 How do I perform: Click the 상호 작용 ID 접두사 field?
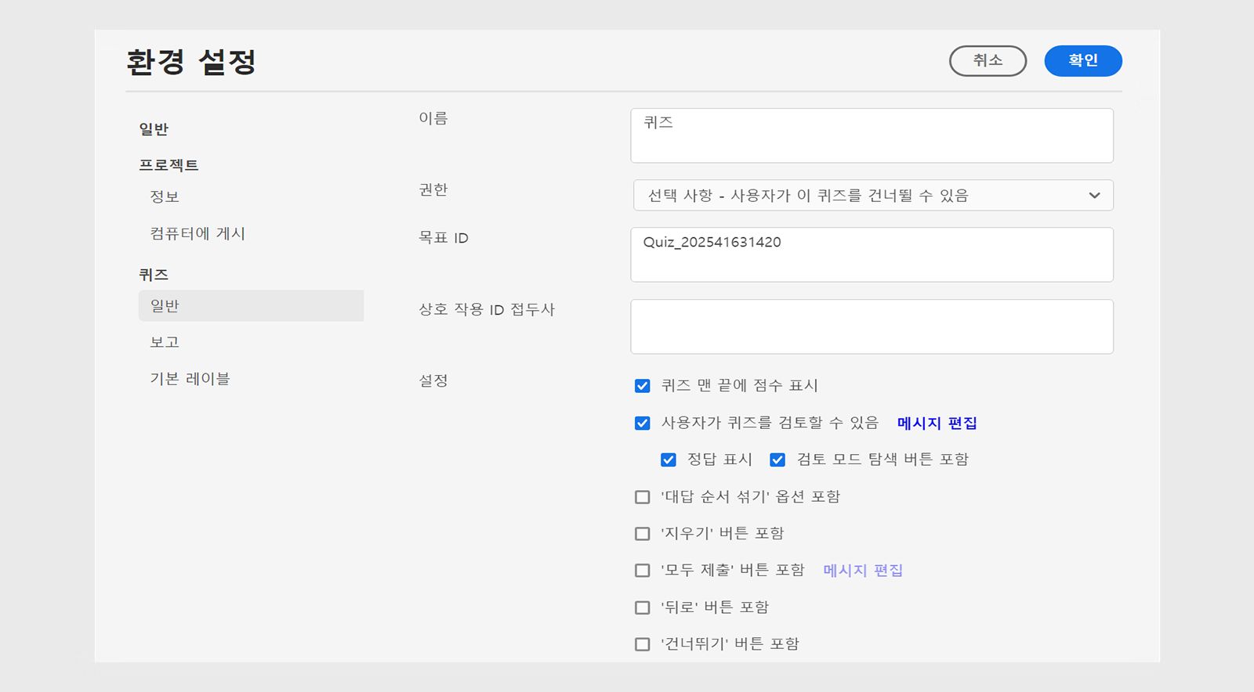point(872,326)
